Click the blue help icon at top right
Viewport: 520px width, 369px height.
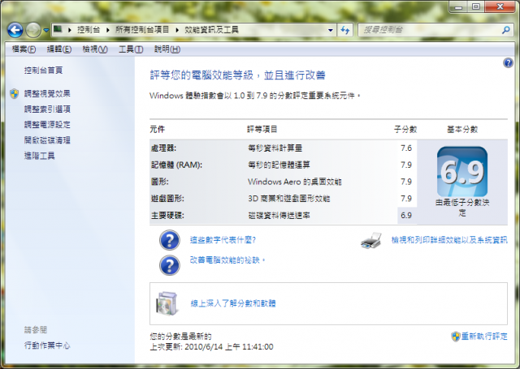(x=508, y=62)
